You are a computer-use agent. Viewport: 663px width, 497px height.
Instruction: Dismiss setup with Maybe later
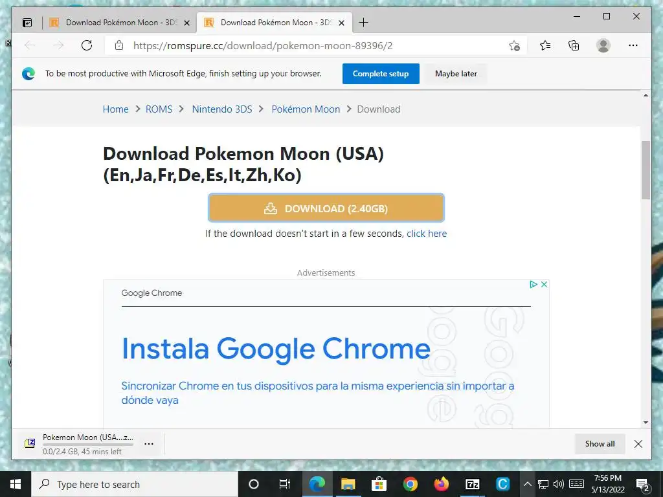456,74
